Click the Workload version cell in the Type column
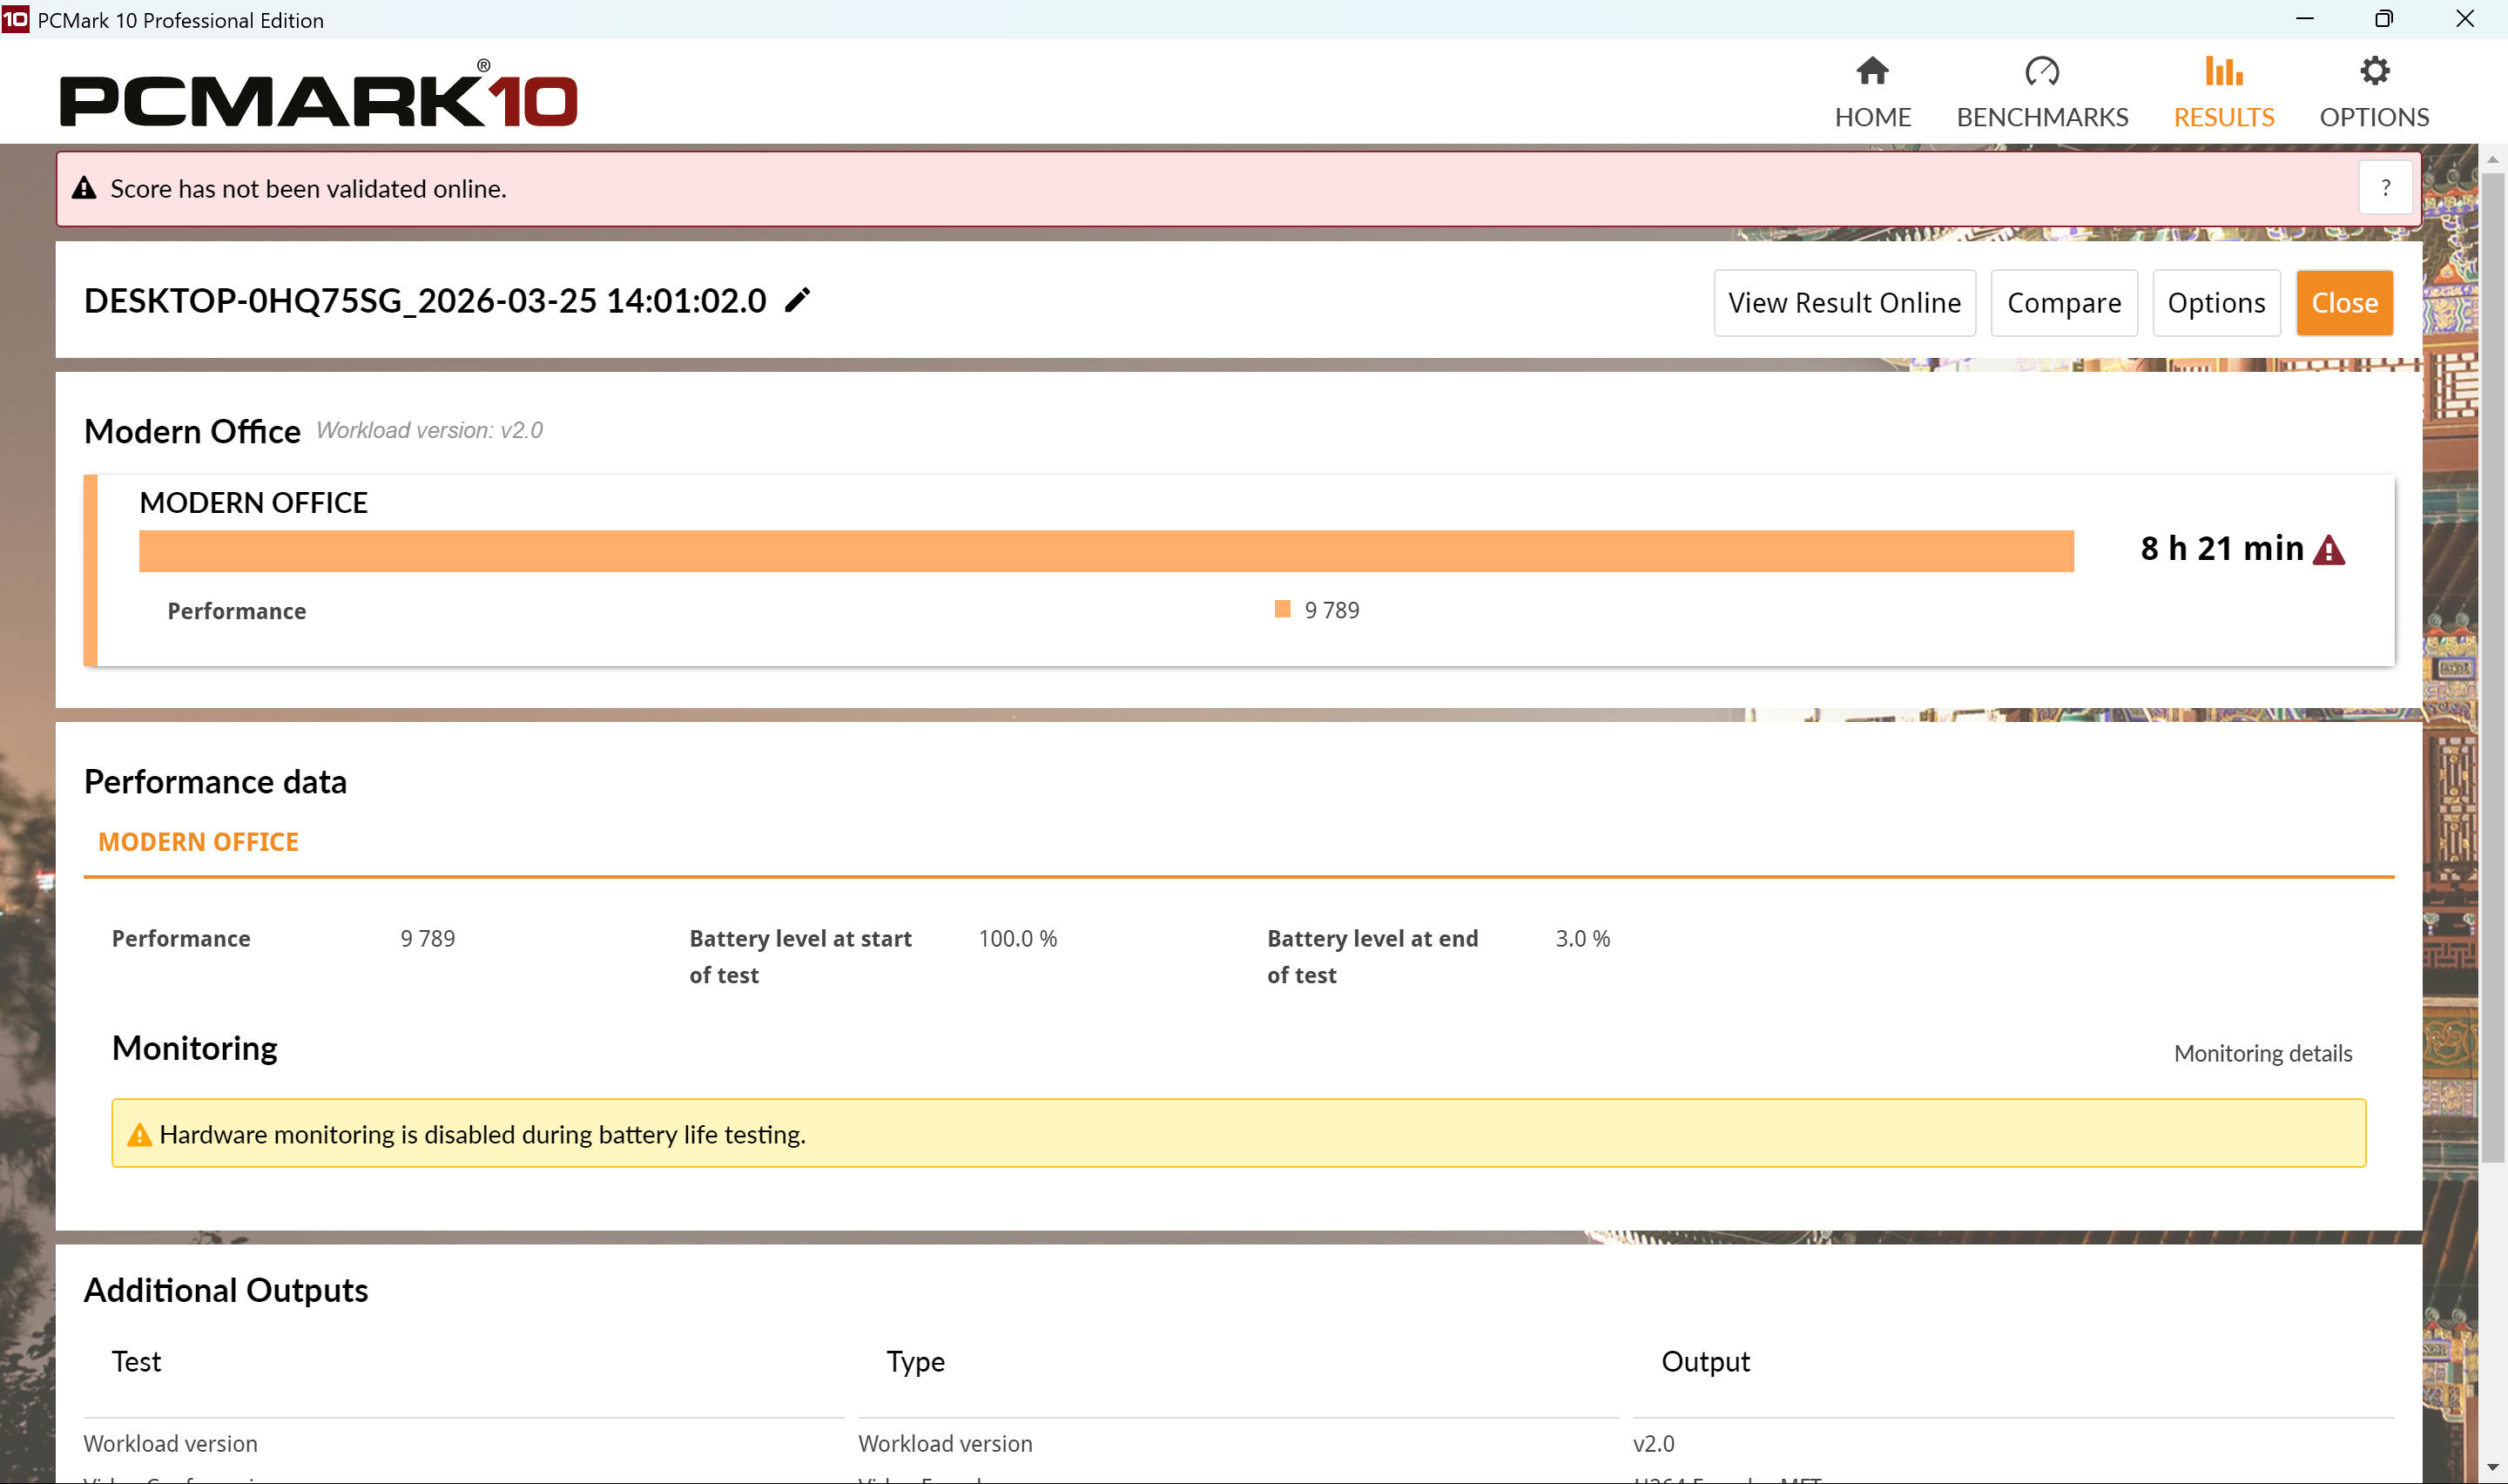The image size is (2508, 1484). point(945,1443)
